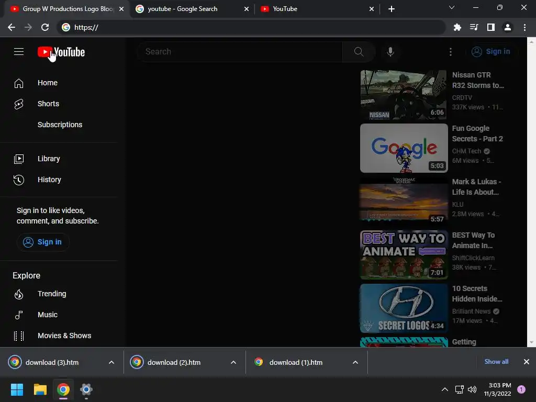The image size is (536, 402).
Task: Click the Music note icon
Action: [19, 315]
